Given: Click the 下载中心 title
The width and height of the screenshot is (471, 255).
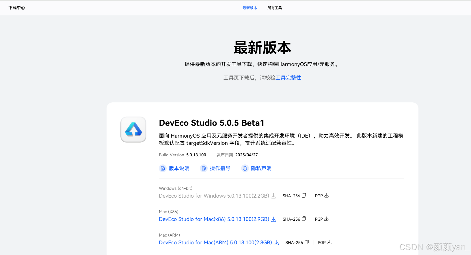Looking at the screenshot, I should pyautogui.click(x=17, y=8).
